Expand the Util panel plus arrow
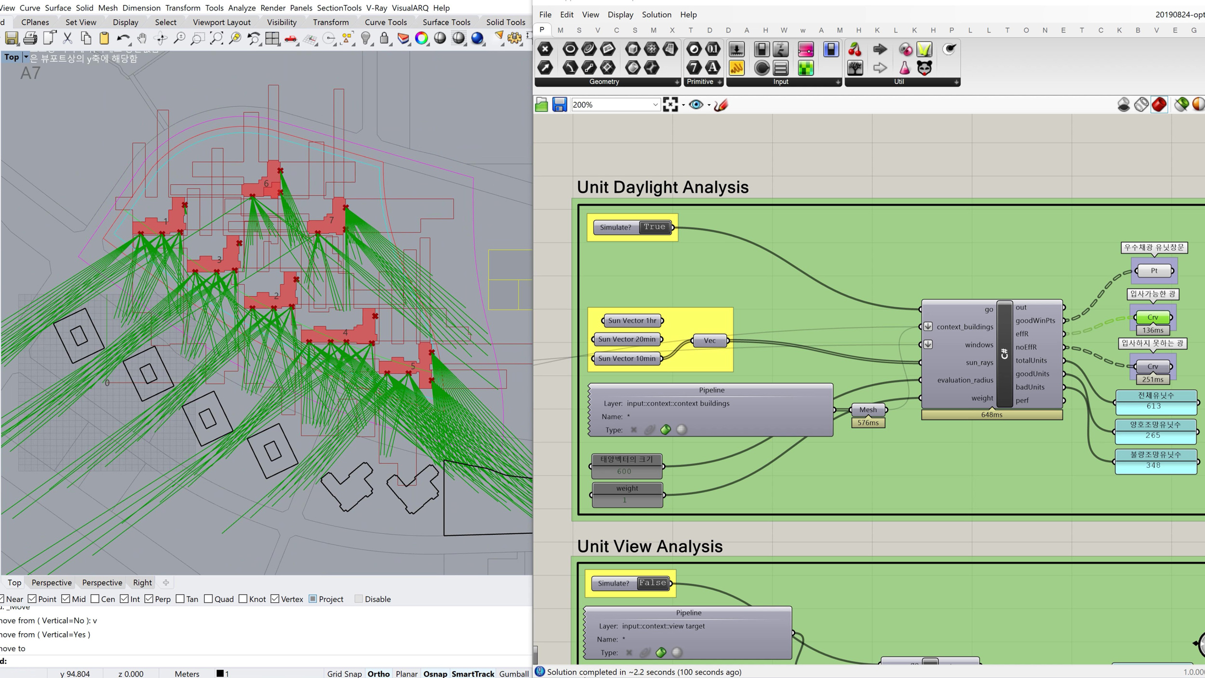The width and height of the screenshot is (1205, 678). coord(956,82)
